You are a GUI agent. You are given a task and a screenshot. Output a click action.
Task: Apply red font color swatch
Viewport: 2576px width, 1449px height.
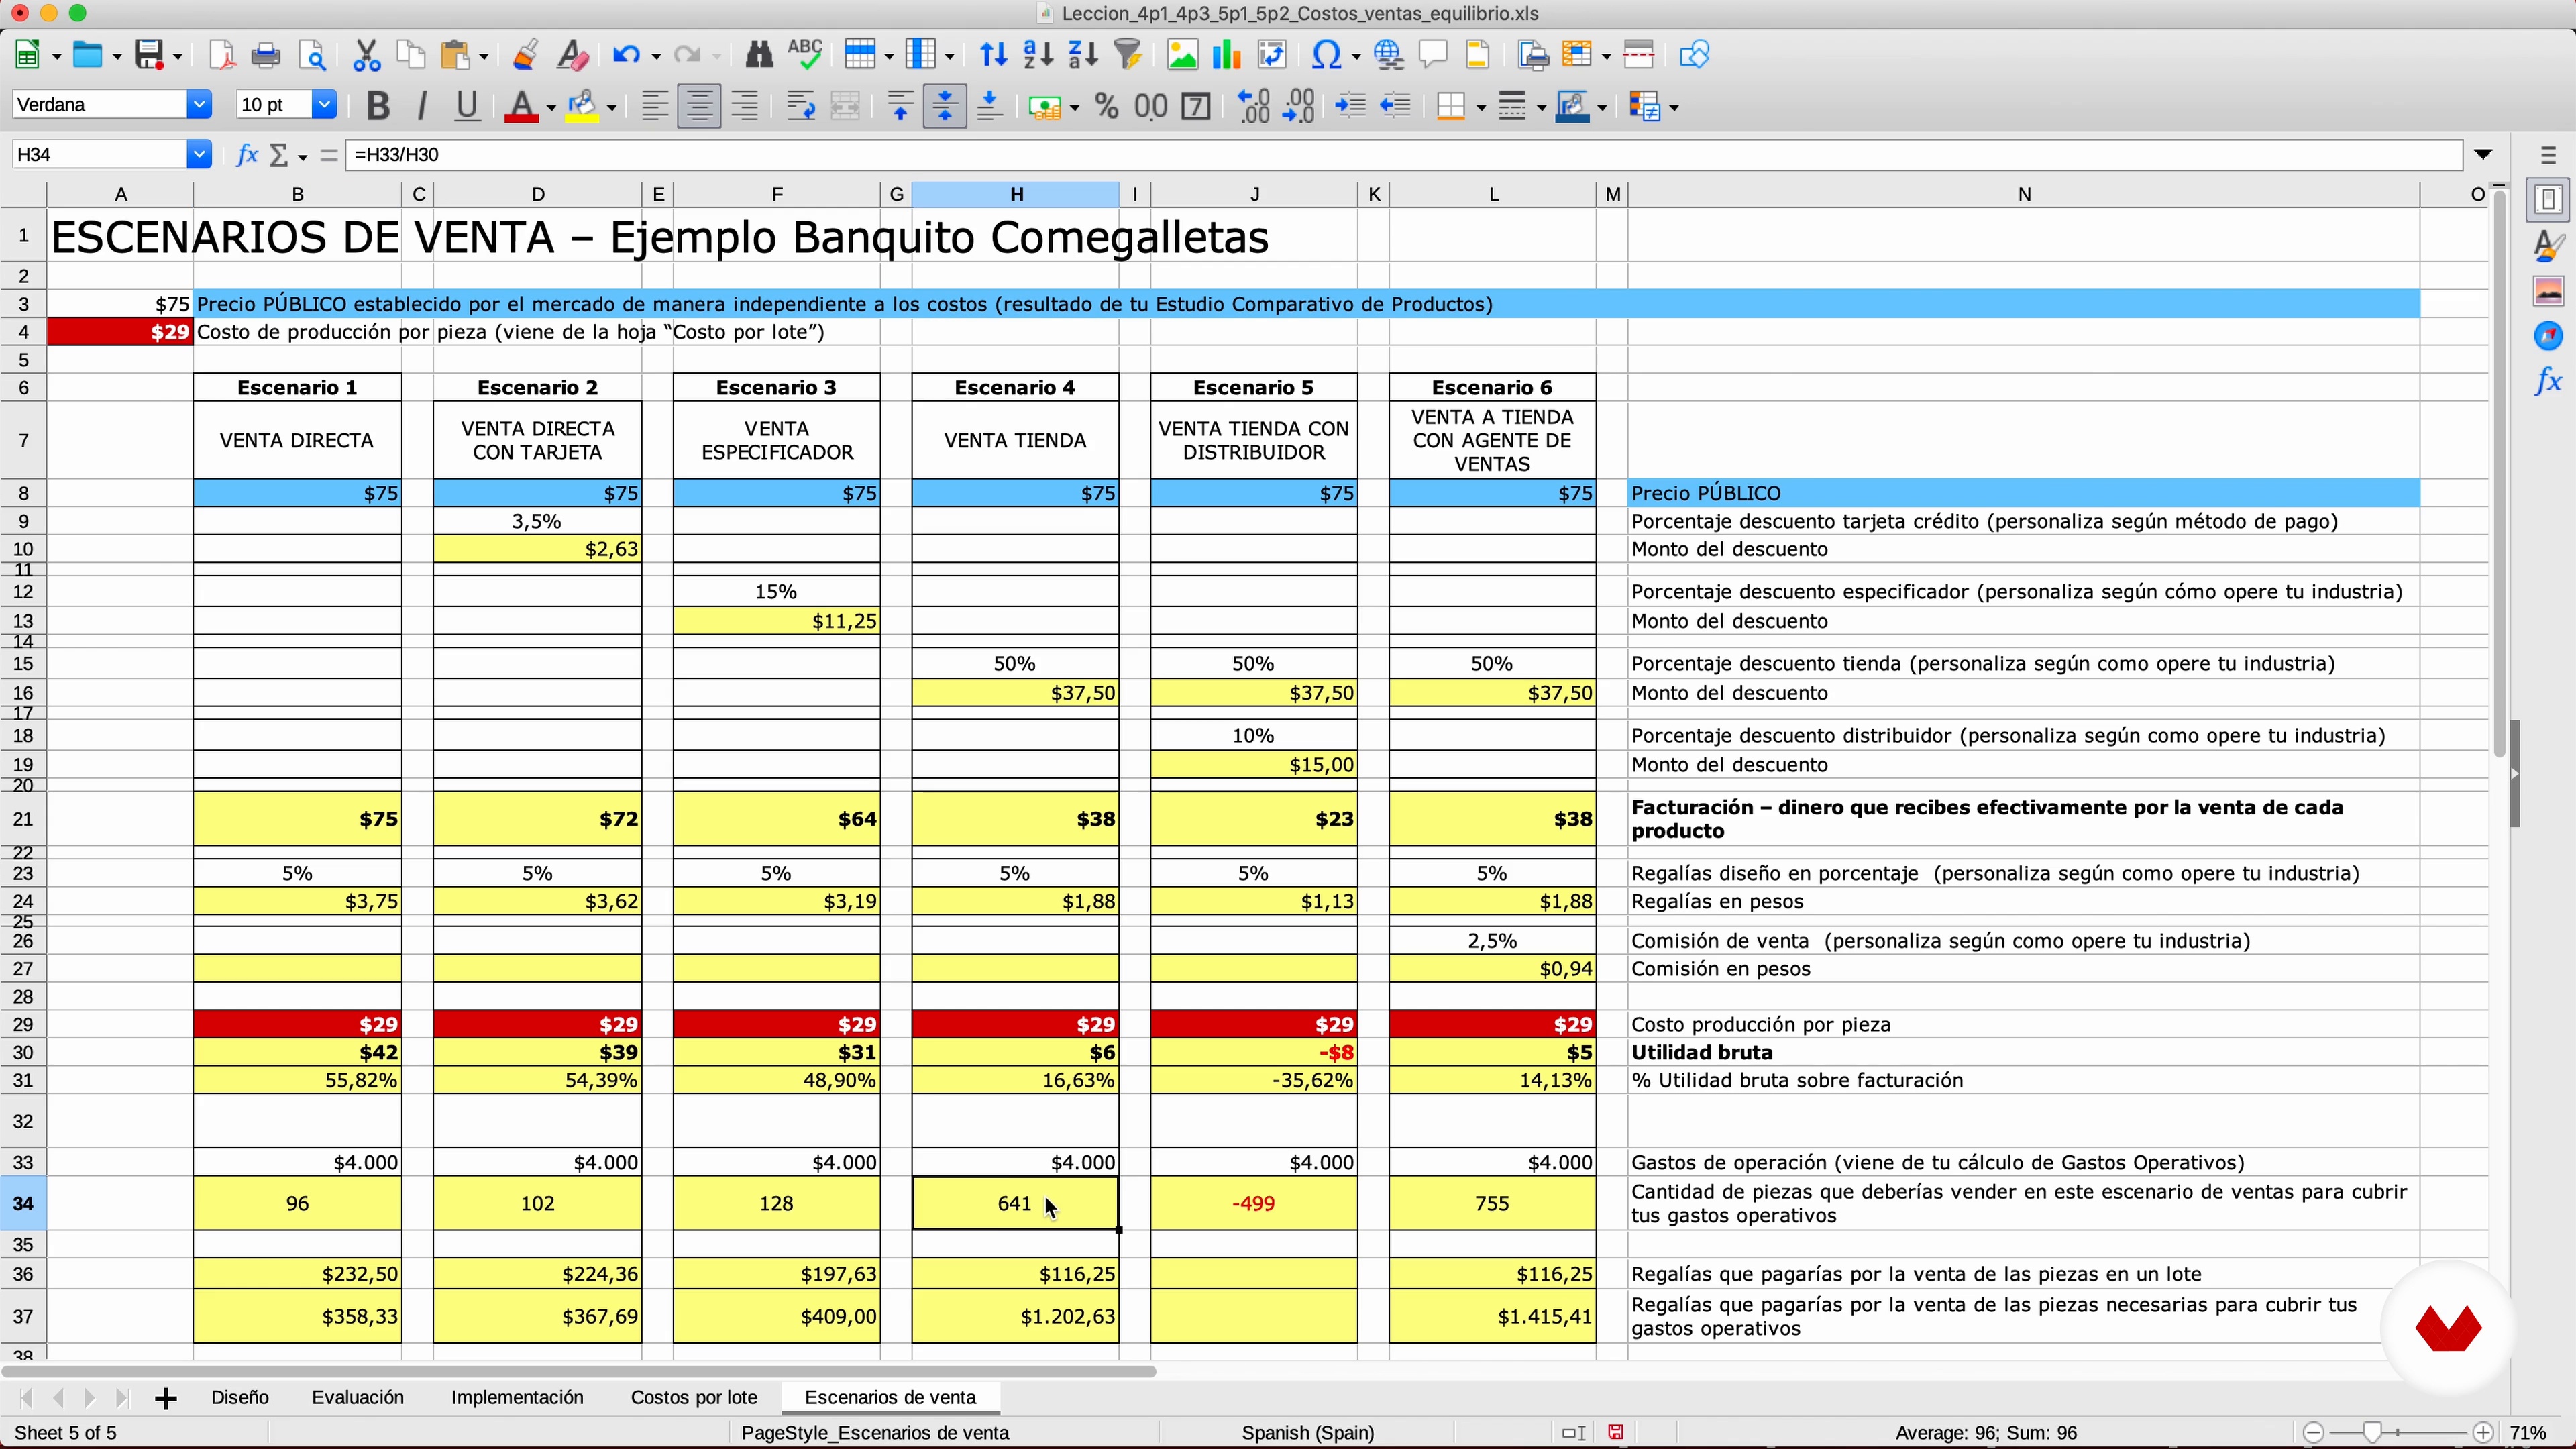(522, 107)
